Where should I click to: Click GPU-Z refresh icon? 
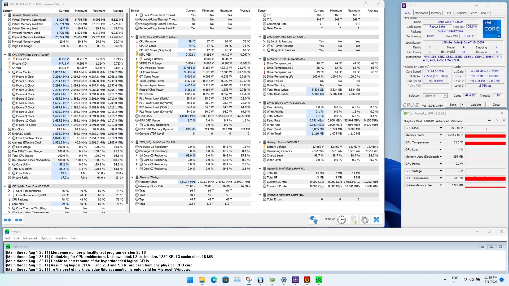pos(497,120)
